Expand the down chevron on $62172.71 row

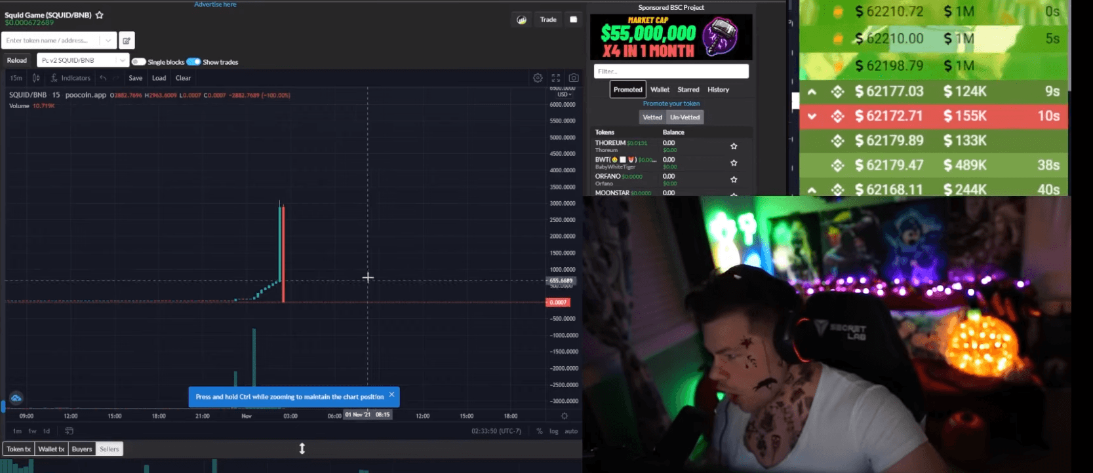click(812, 117)
